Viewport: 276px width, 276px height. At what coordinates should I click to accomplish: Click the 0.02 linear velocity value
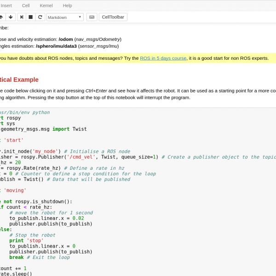(78, 218)
